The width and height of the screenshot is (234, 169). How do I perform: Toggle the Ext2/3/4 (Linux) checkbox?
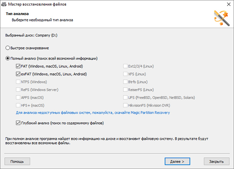point(125,66)
